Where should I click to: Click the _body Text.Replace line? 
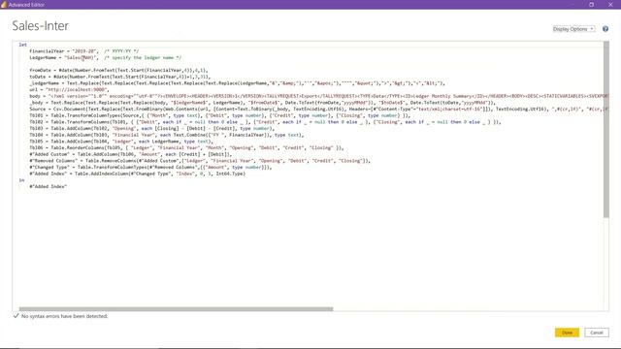tap(263, 103)
